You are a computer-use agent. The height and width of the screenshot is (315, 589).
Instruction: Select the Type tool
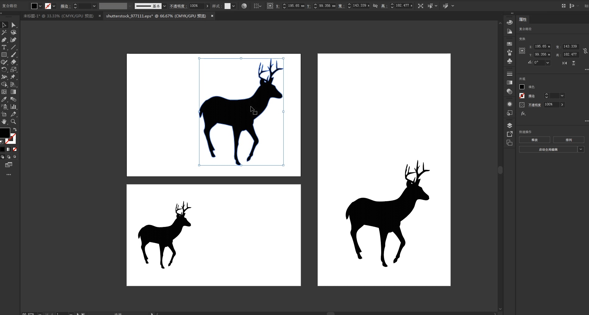[4, 47]
